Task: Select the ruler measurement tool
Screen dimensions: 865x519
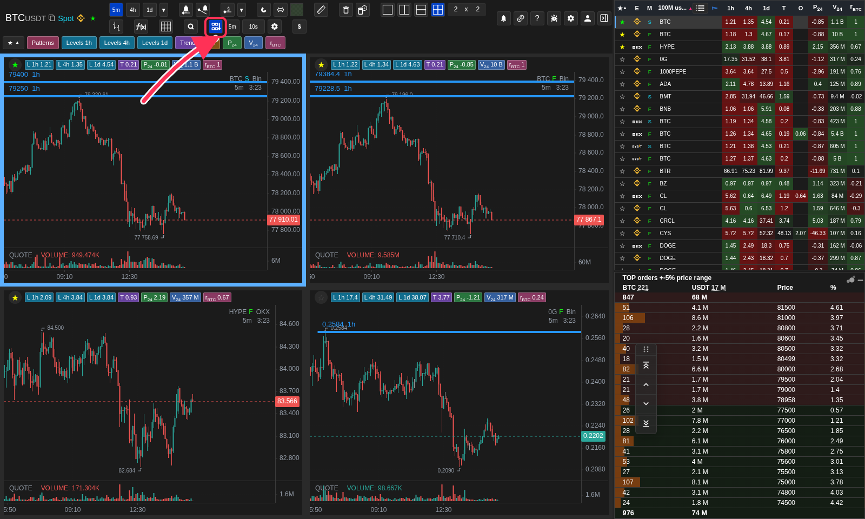Action: (321, 10)
